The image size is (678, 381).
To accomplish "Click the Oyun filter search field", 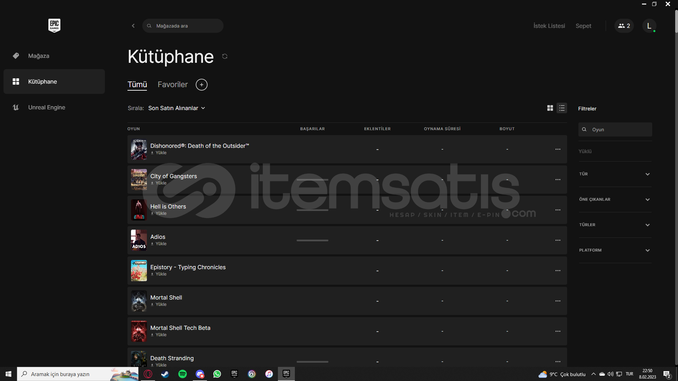I will [615, 129].
